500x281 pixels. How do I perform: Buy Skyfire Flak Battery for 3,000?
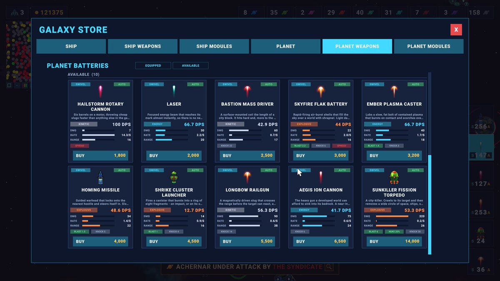click(x=320, y=155)
